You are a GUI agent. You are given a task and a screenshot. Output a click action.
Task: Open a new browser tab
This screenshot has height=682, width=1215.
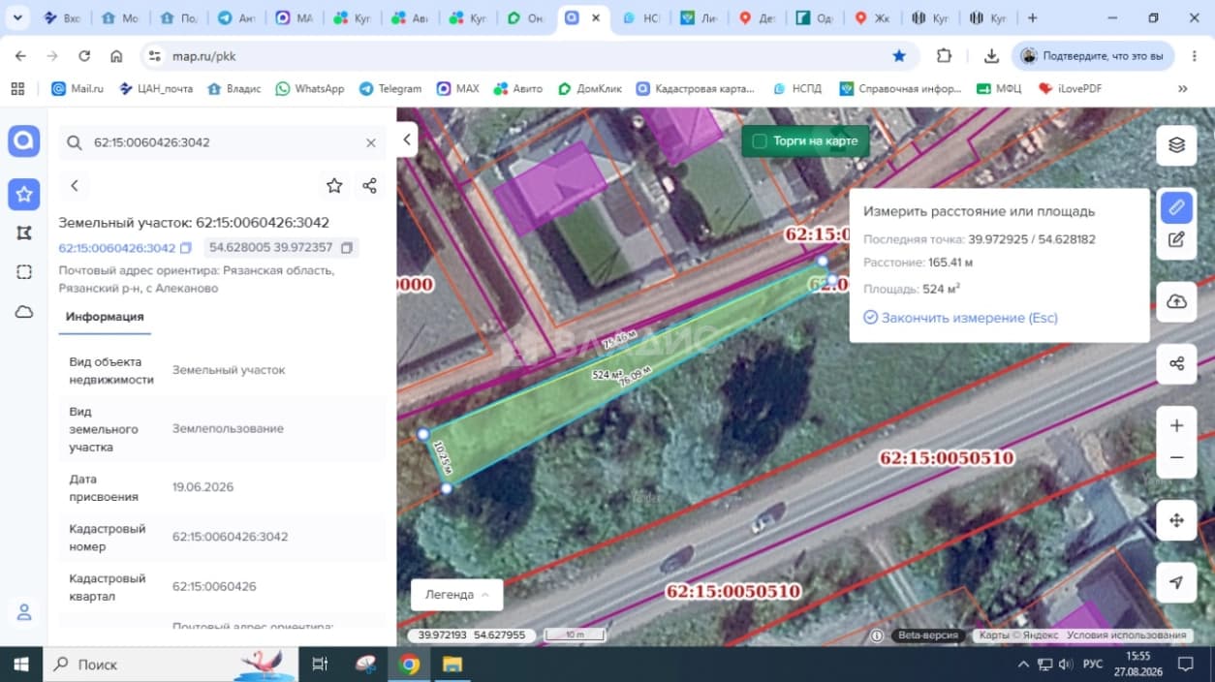[x=1033, y=18]
